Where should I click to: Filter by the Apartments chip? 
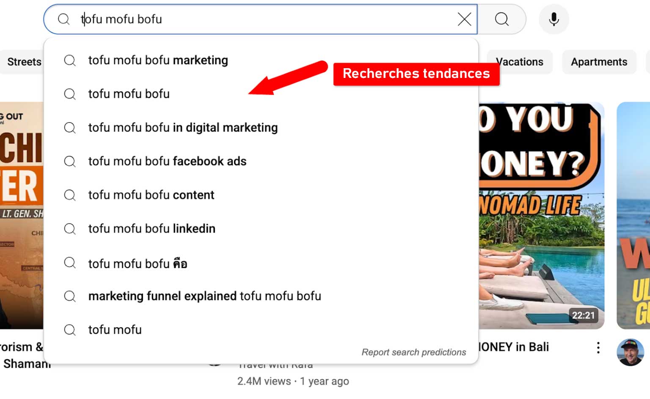click(599, 62)
